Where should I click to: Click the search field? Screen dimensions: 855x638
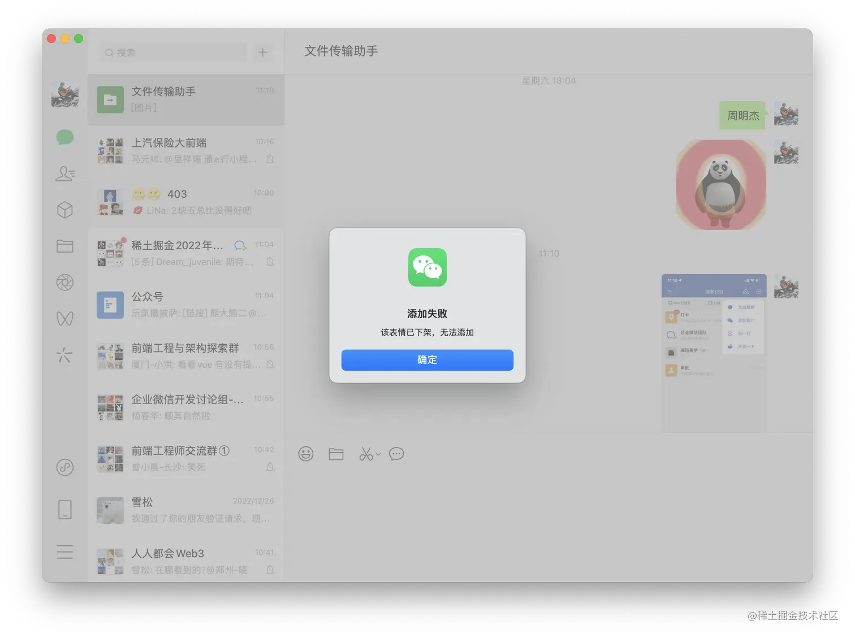[x=173, y=53]
